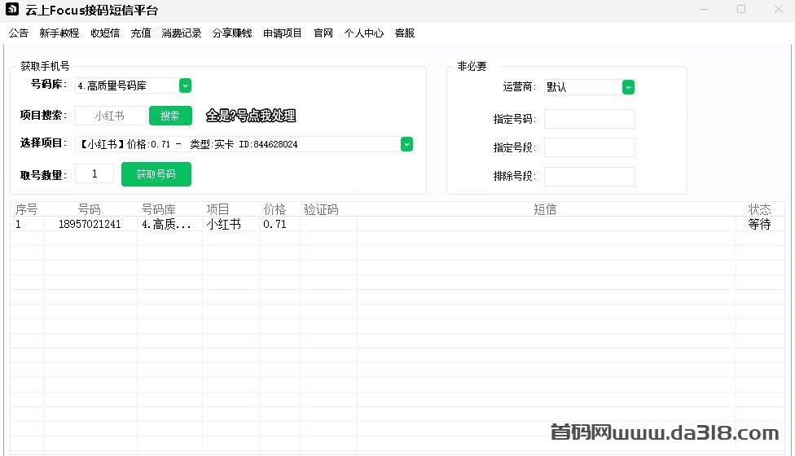Open the 运营商 dropdown arrow
Viewport: 795px width, 456px height.
(x=628, y=87)
